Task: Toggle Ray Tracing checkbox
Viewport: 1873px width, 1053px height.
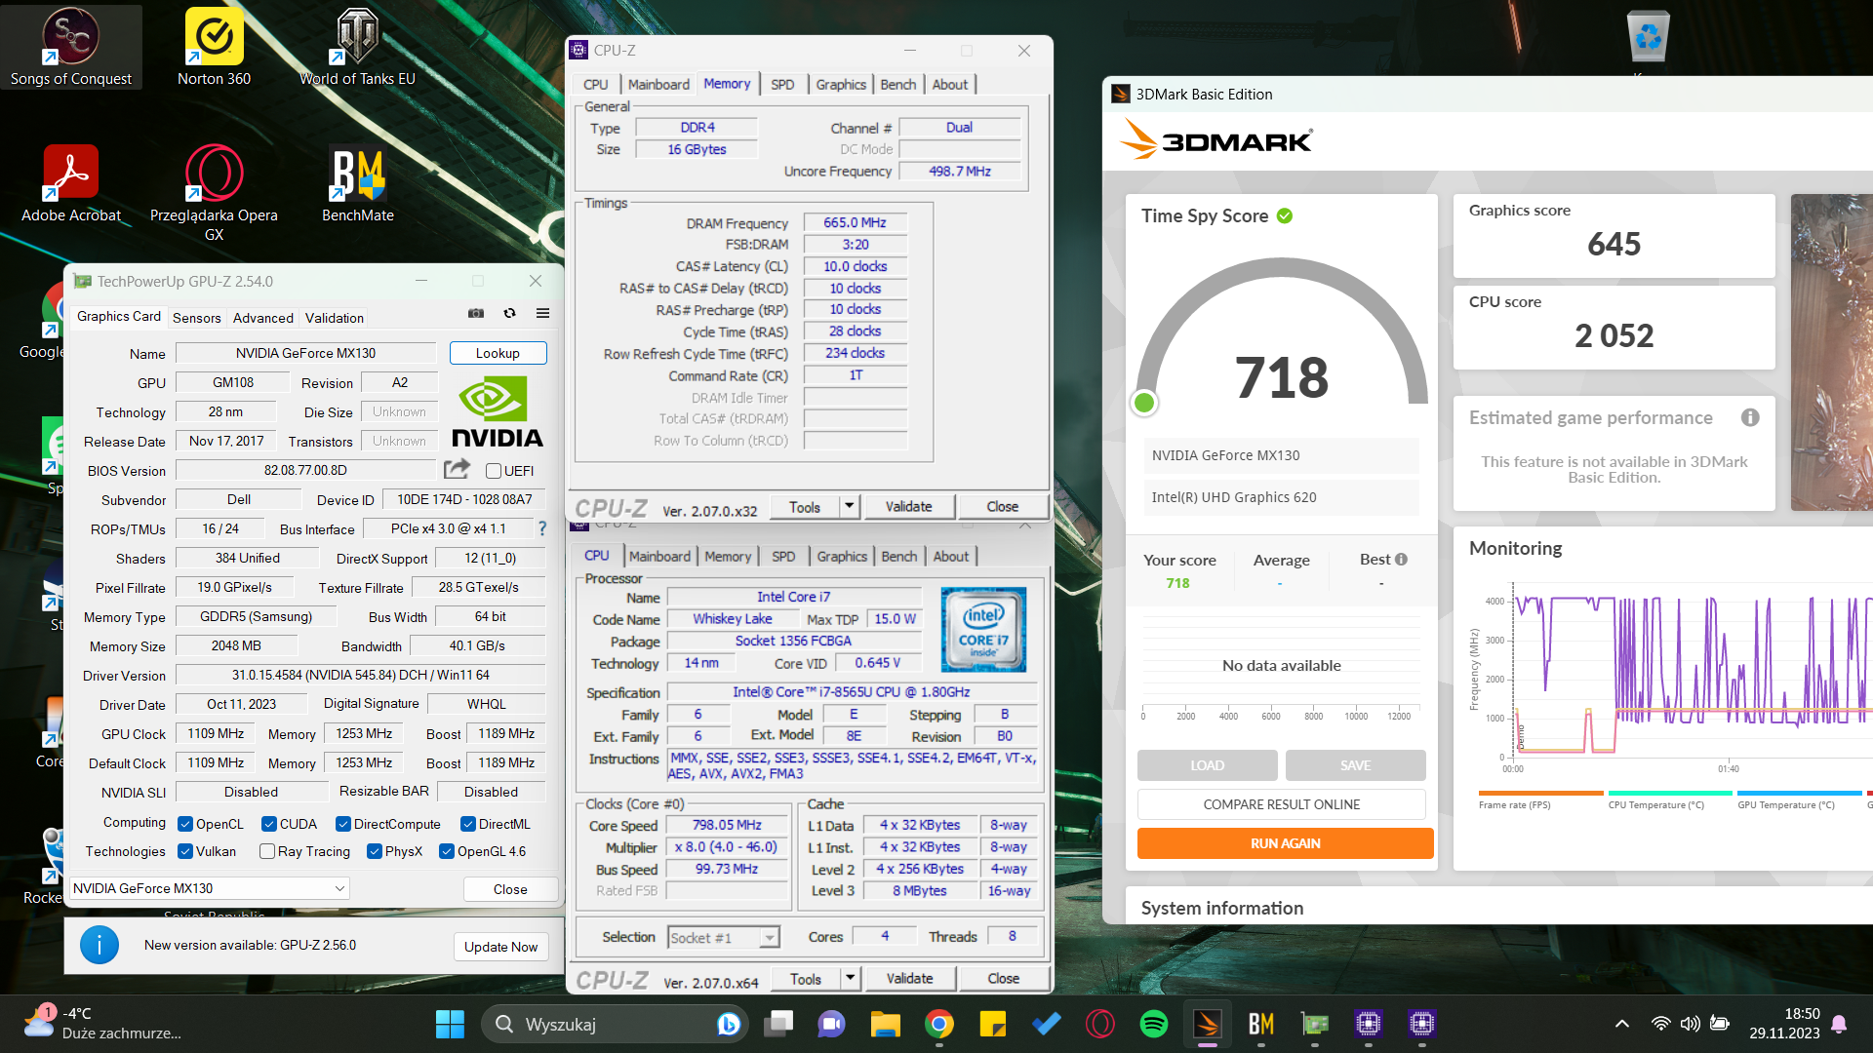Action: click(267, 851)
